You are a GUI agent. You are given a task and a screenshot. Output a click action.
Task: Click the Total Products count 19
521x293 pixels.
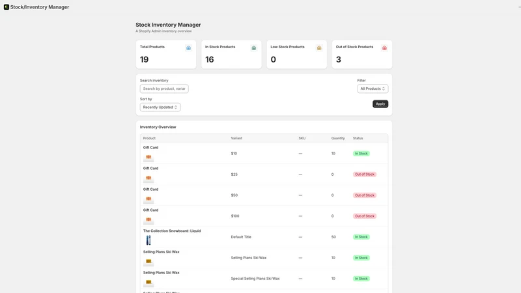[144, 59]
